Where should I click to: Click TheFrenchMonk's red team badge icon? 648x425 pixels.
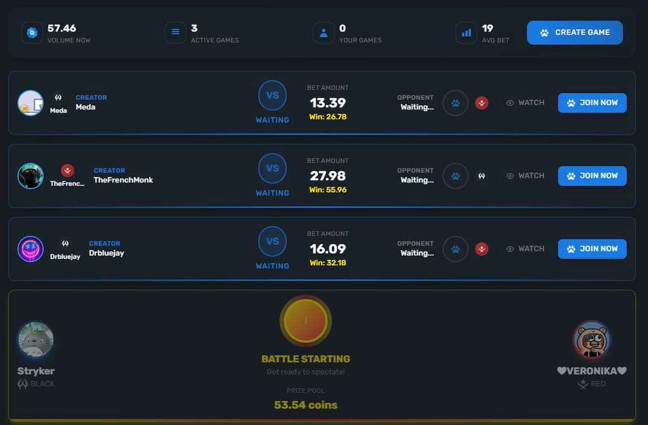pyautogui.click(x=67, y=171)
